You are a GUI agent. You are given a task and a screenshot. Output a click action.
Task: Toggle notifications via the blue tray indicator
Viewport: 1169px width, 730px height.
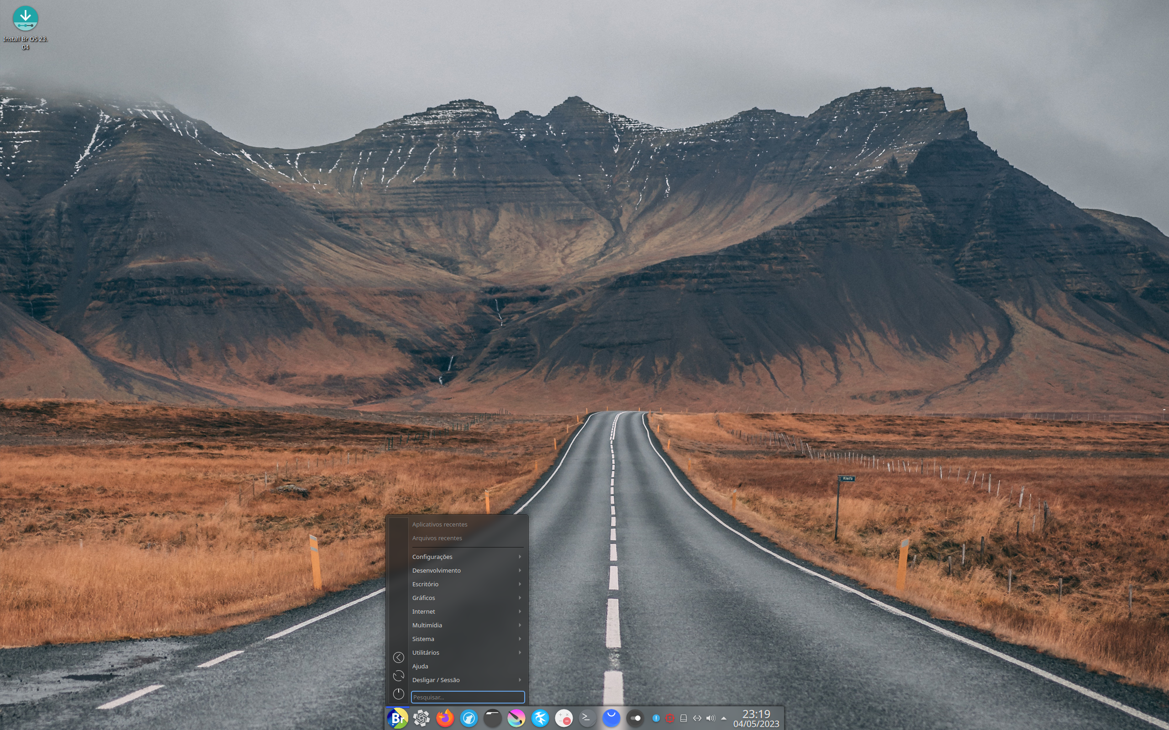pos(657,718)
